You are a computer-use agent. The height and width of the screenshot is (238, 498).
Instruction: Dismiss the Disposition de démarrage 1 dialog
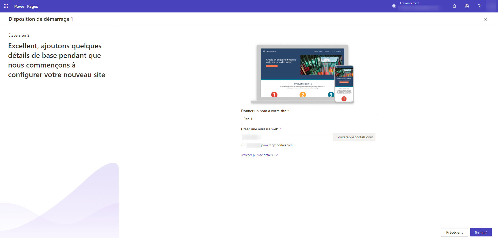coord(485,19)
